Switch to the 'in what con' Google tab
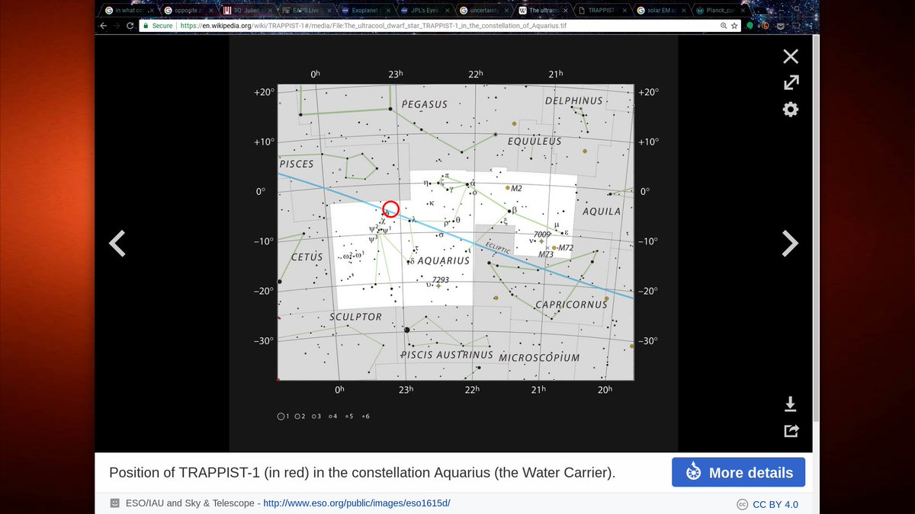The width and height of the screenshot is (915, 514). coord(127,11)
